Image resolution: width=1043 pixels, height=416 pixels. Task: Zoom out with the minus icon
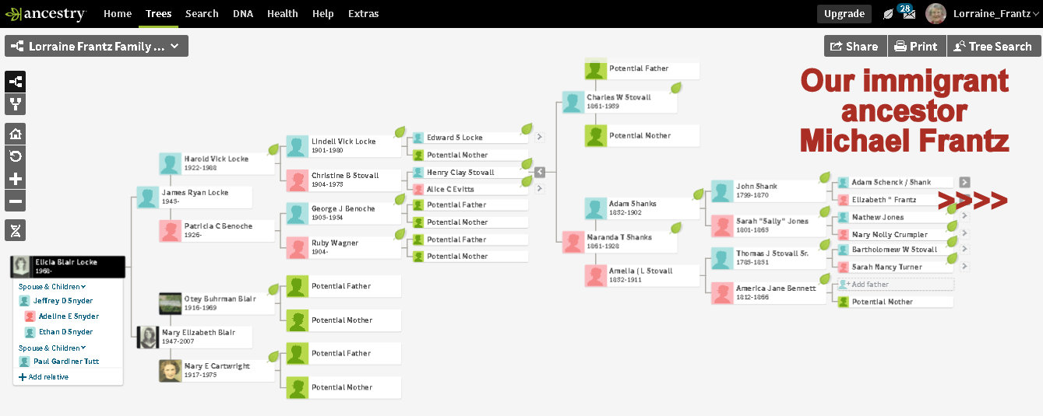[16, 201]
